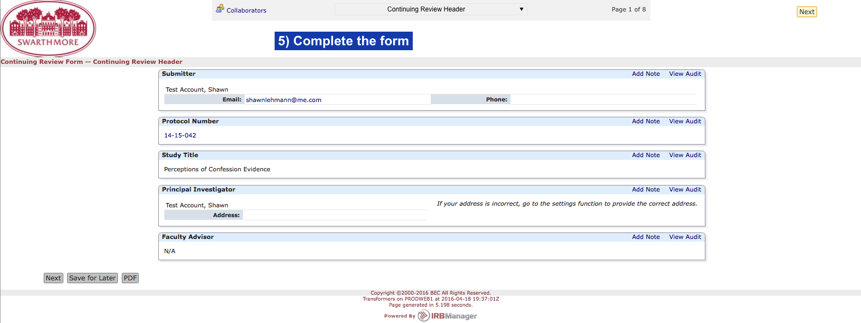
Task: Click the Collaborators people icon
Action: click(220, 9)
